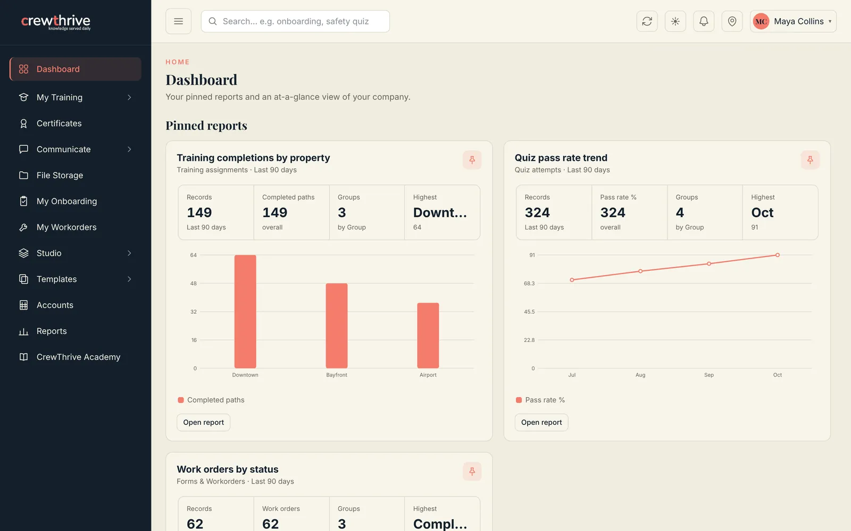Select the Bayfront bar in chart

click(x=337, y=326)
